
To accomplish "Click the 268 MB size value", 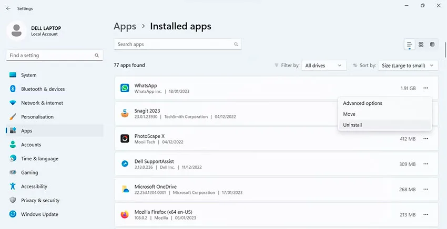I will 408,190.
